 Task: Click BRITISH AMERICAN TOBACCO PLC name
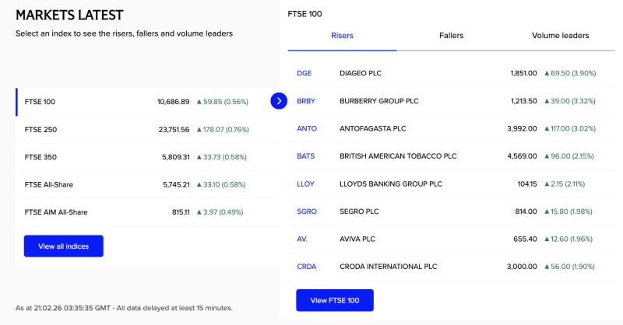click(398, 156)
